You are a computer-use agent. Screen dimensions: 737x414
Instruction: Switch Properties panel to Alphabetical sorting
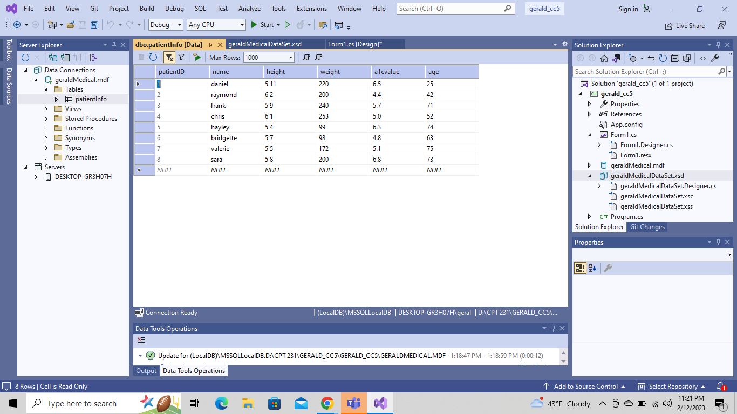592,268
